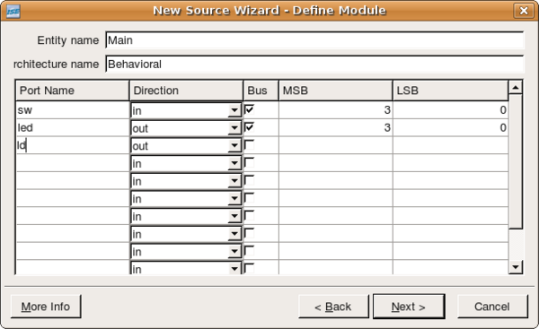Click the ld port name cell
Image resolution: width=539 pixels, height=329 pixels.
(x=73, y=145)
